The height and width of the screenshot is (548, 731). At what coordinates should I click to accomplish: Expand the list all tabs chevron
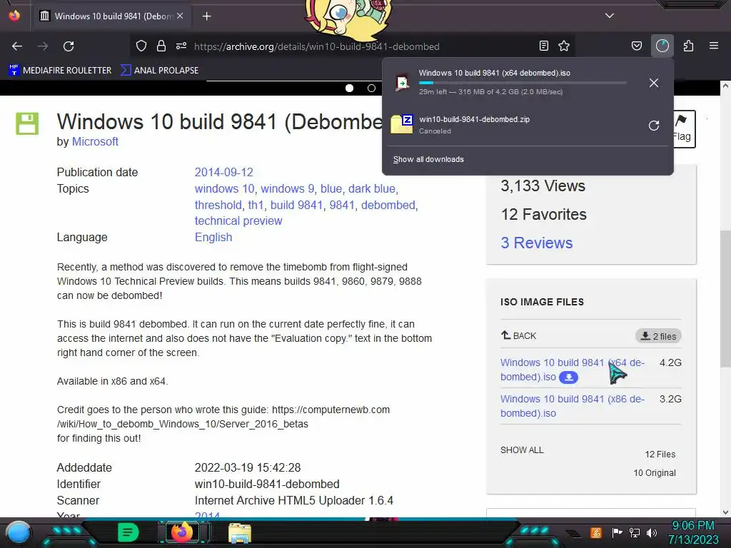point(610,16)
